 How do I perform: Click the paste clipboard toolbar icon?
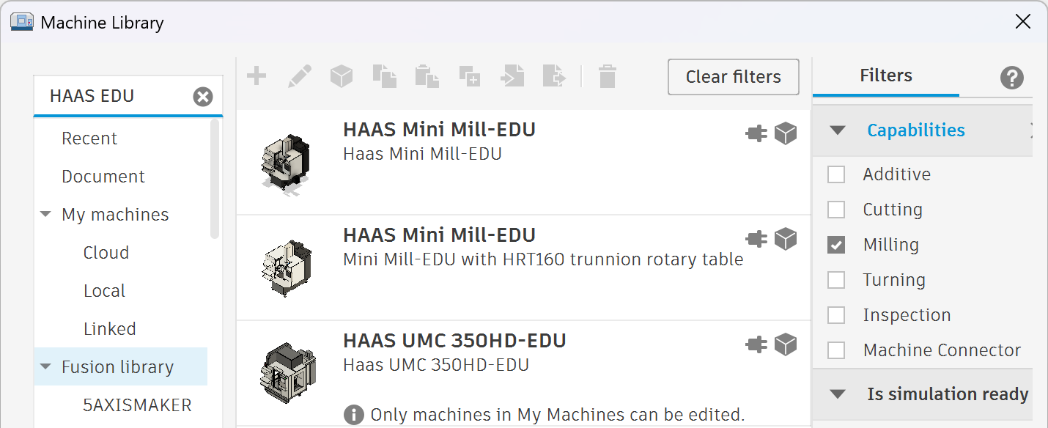[427, 75]
